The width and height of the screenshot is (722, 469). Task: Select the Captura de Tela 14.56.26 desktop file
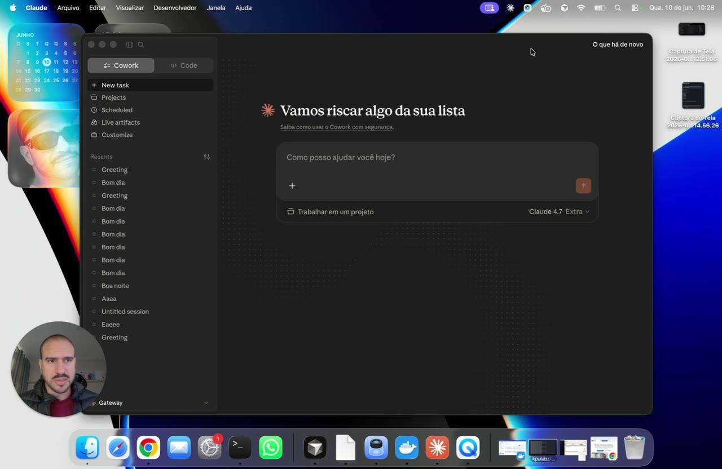coord(693,106)
